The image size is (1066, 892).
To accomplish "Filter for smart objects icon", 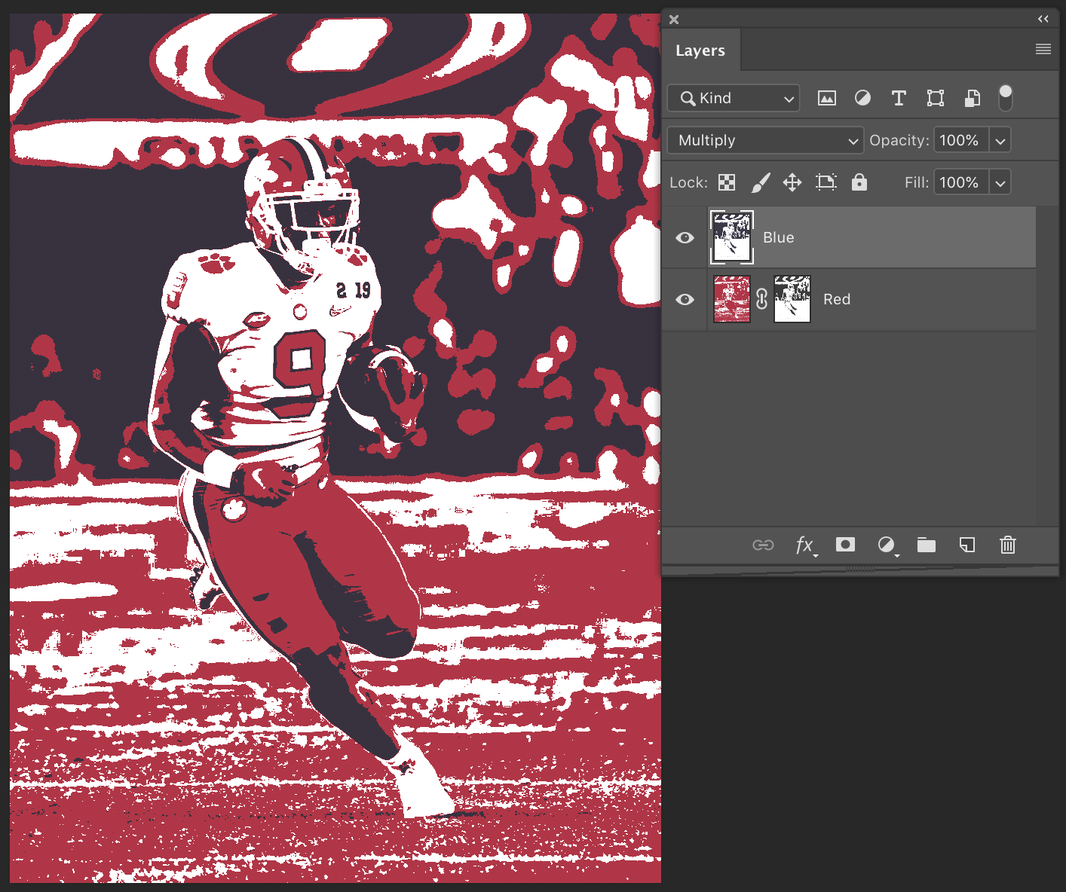I will pyautogui.click(x=973, y=98).
